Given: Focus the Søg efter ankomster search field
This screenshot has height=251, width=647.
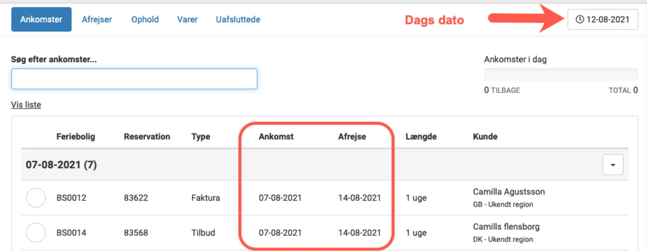Looking at the screenshot, I should point(134,79).
